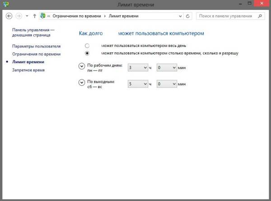Go up one level with the Up arrow
Screen dimensions: 271x201
34,16
